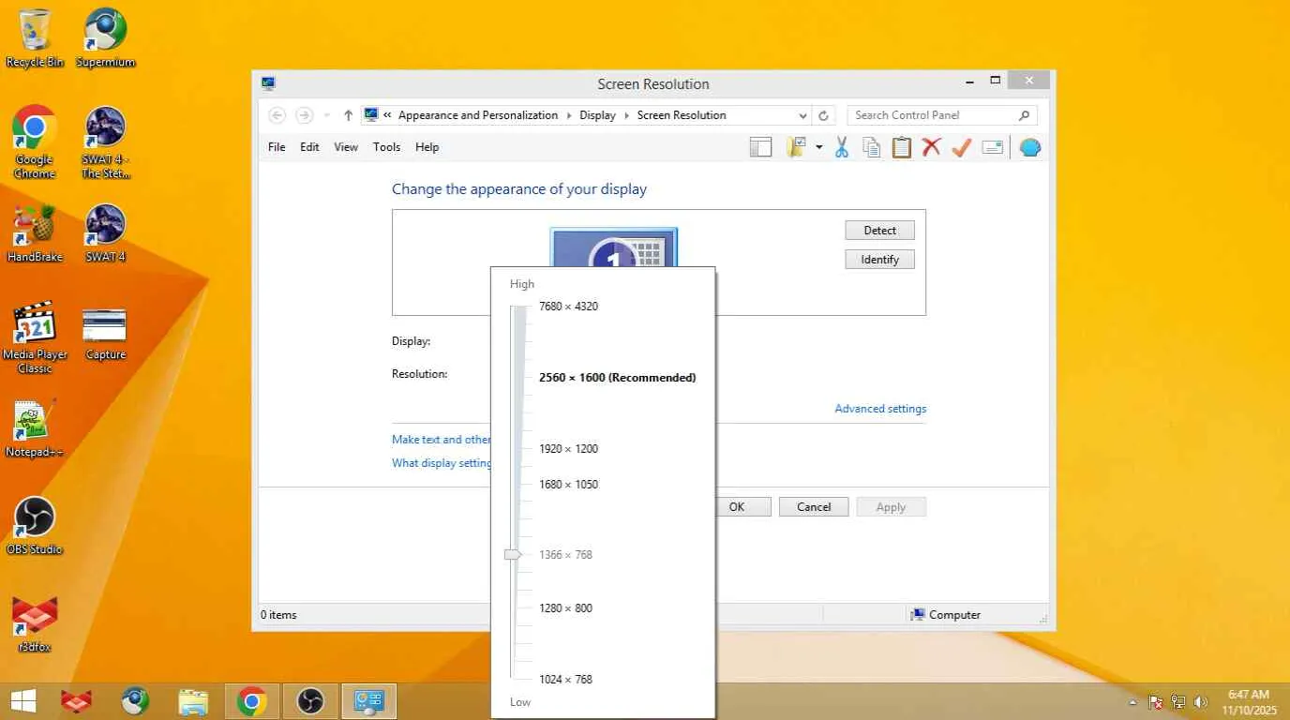
Task: Open the Edit menu
Action: (309, 147)
